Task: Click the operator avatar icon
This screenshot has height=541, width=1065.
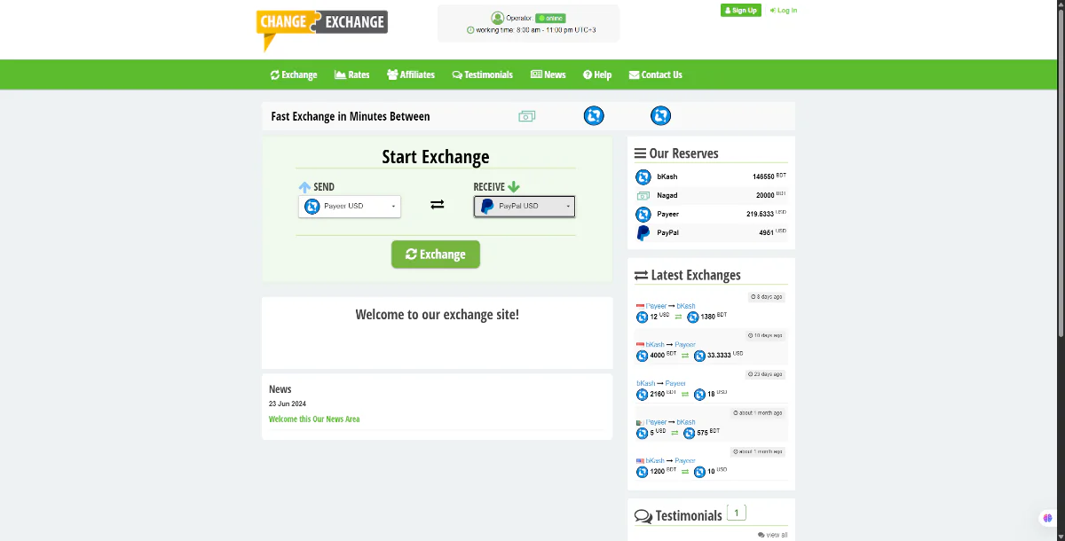Action: [x=497, y=18]
